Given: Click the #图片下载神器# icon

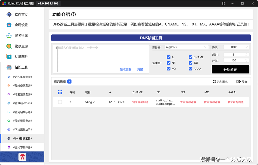Looking at the screenshot, I should click(9, 147).
